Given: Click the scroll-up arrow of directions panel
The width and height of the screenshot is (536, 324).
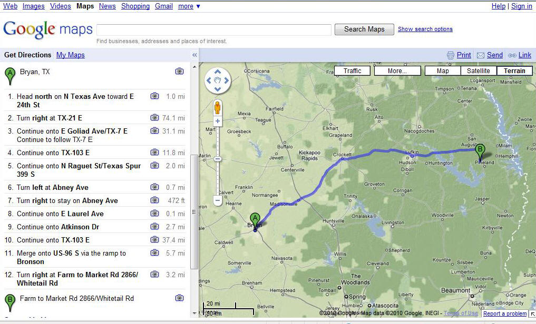Looking at the screenshot, I should click(194, 67).
